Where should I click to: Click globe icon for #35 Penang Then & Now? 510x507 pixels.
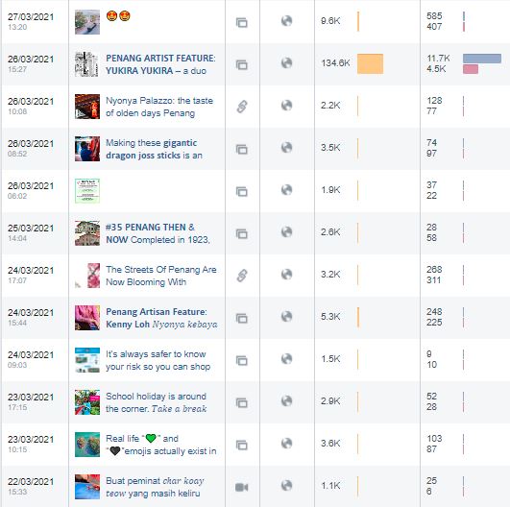(286, 231)
